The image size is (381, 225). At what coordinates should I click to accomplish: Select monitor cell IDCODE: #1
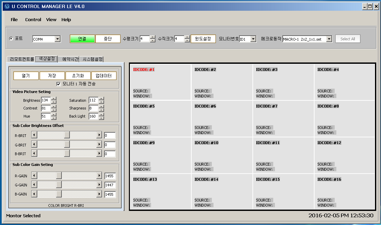pyautogui.click(x=160, y=82)
